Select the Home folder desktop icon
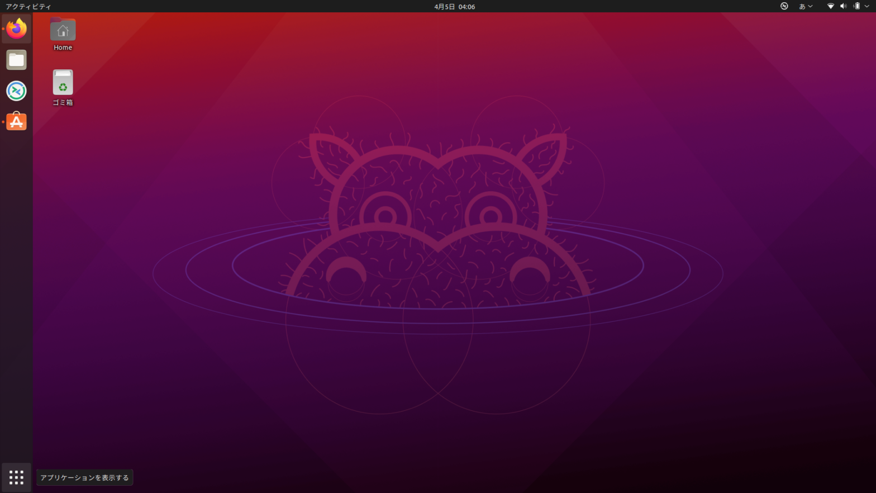The height and width of the screenshot is (493, 876). tap(63, 30)
